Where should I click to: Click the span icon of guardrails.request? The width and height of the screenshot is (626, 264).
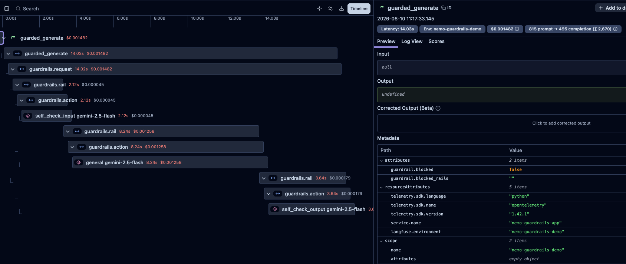click(x=22, y=69)
